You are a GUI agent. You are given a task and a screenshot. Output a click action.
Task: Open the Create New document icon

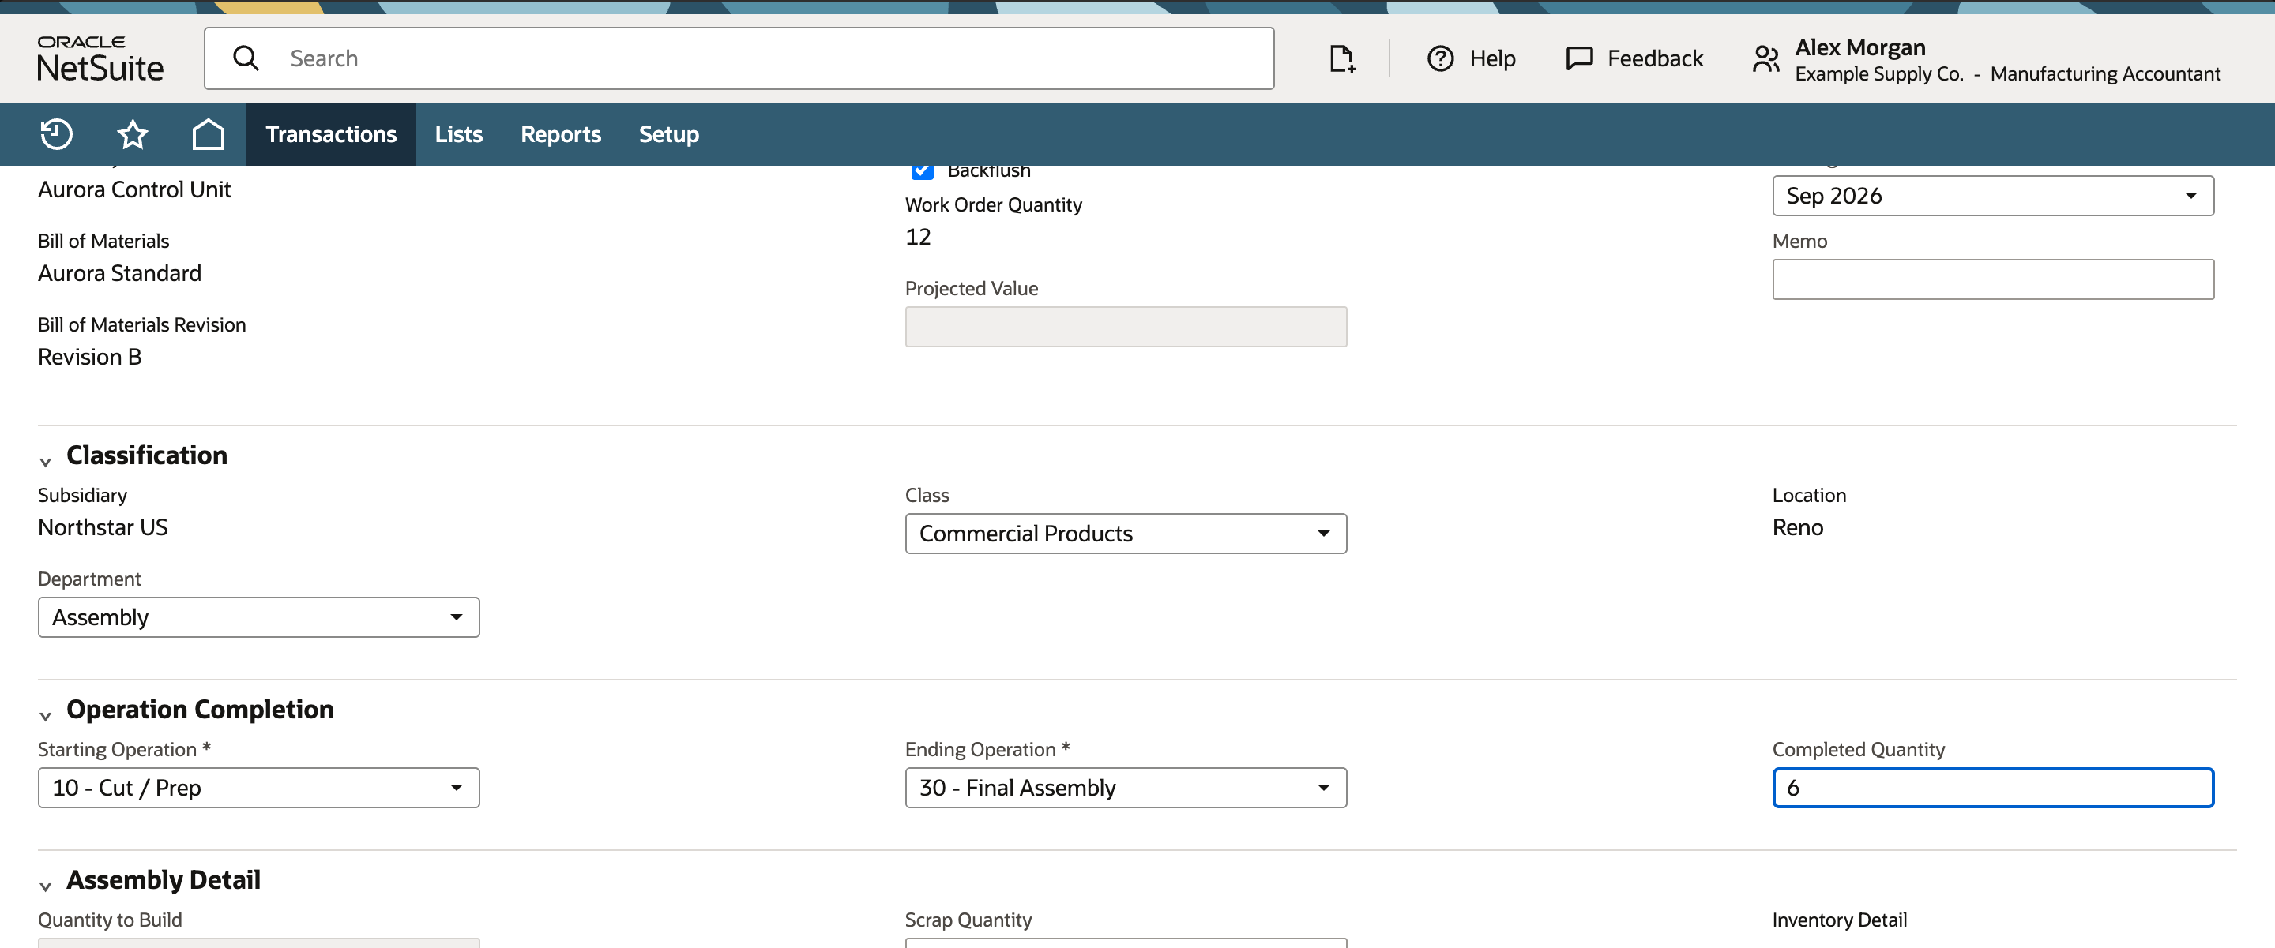1341,58
